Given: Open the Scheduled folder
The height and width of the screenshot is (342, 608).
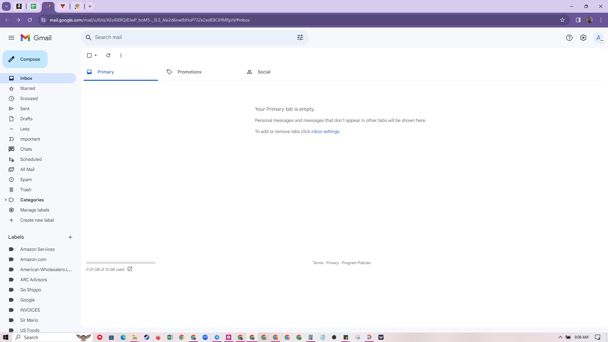Looking at the screenshot, I should pos(38,159).
